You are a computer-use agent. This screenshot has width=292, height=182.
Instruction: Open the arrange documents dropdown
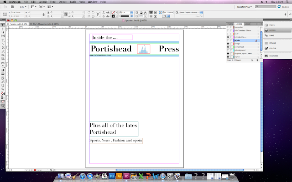(x=50, y=7)
